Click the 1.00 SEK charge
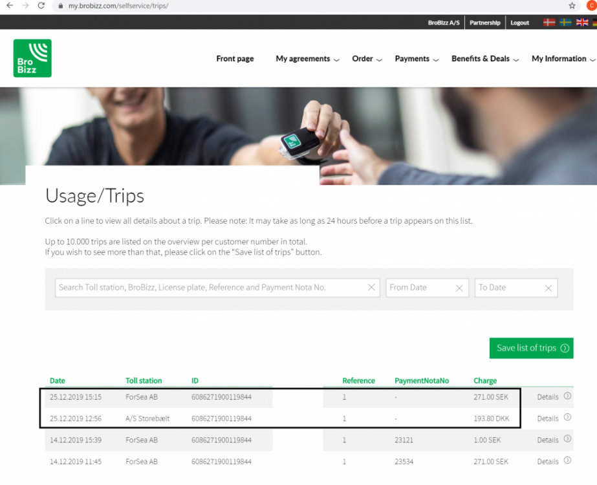 [x=487, y=440]
